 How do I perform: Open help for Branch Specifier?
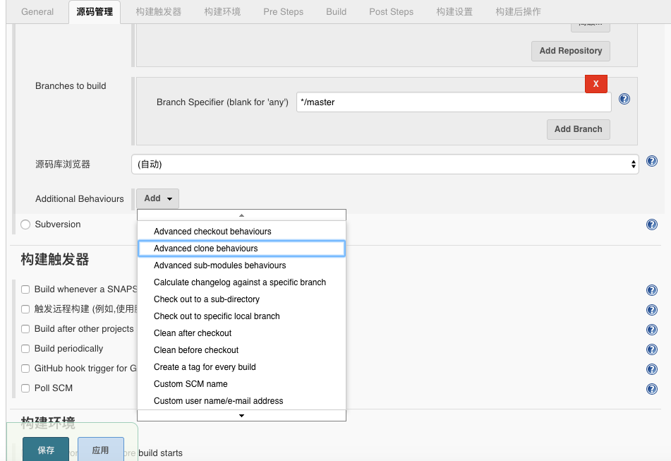tap(624, 100)
